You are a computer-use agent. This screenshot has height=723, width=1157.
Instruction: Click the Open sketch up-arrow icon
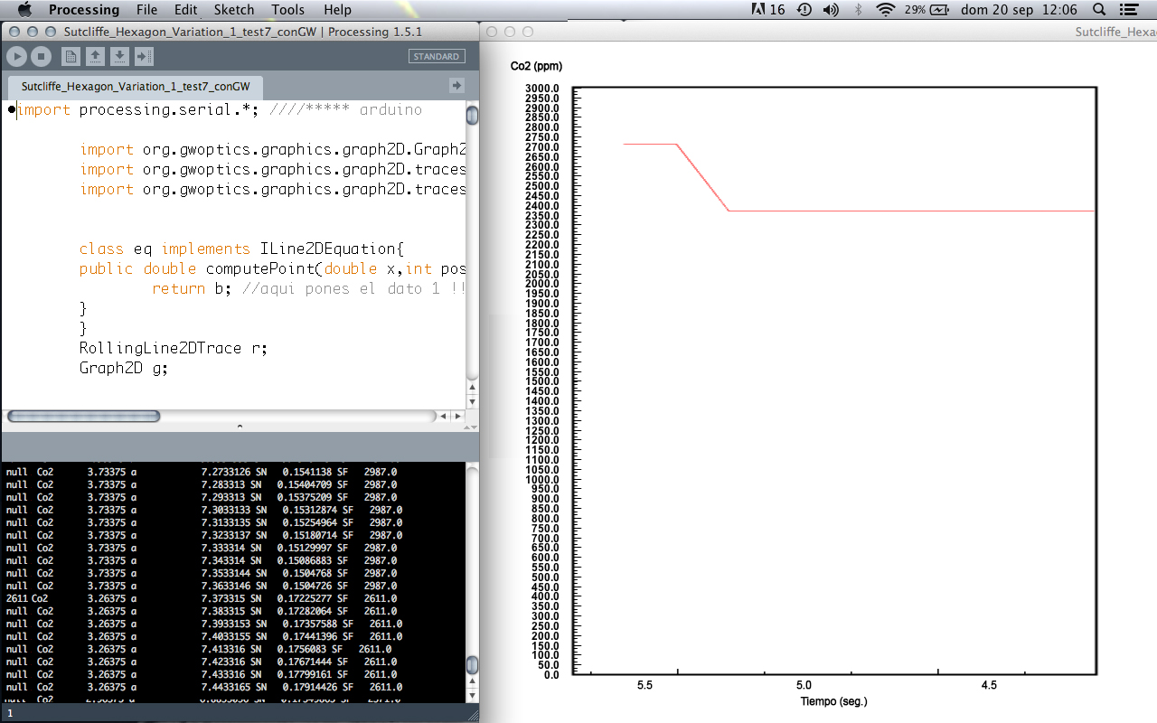point(95,57)
